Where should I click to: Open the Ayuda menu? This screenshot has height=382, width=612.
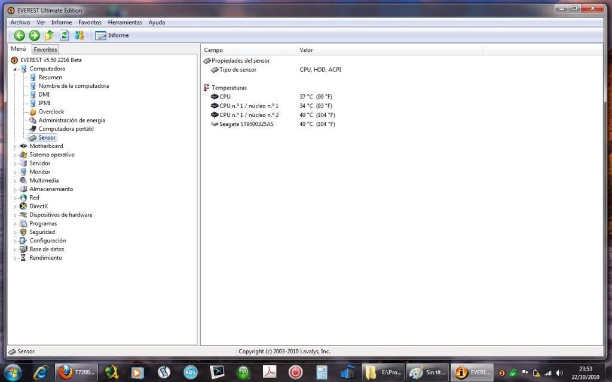click(157, 23)
